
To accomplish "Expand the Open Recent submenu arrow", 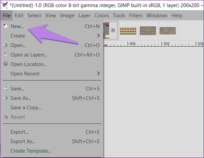I will coord(99,73).
